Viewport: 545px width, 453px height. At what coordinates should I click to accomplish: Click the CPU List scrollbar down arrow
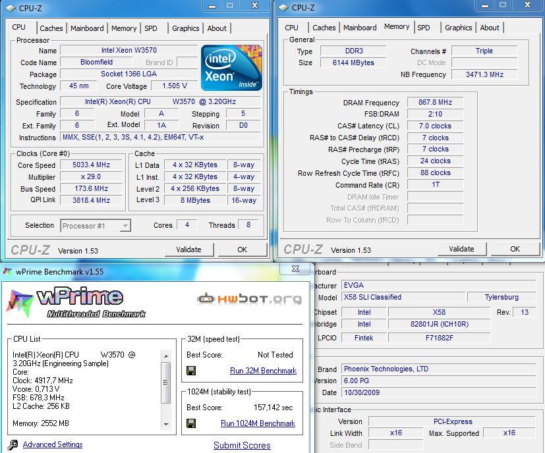[166, 424]
